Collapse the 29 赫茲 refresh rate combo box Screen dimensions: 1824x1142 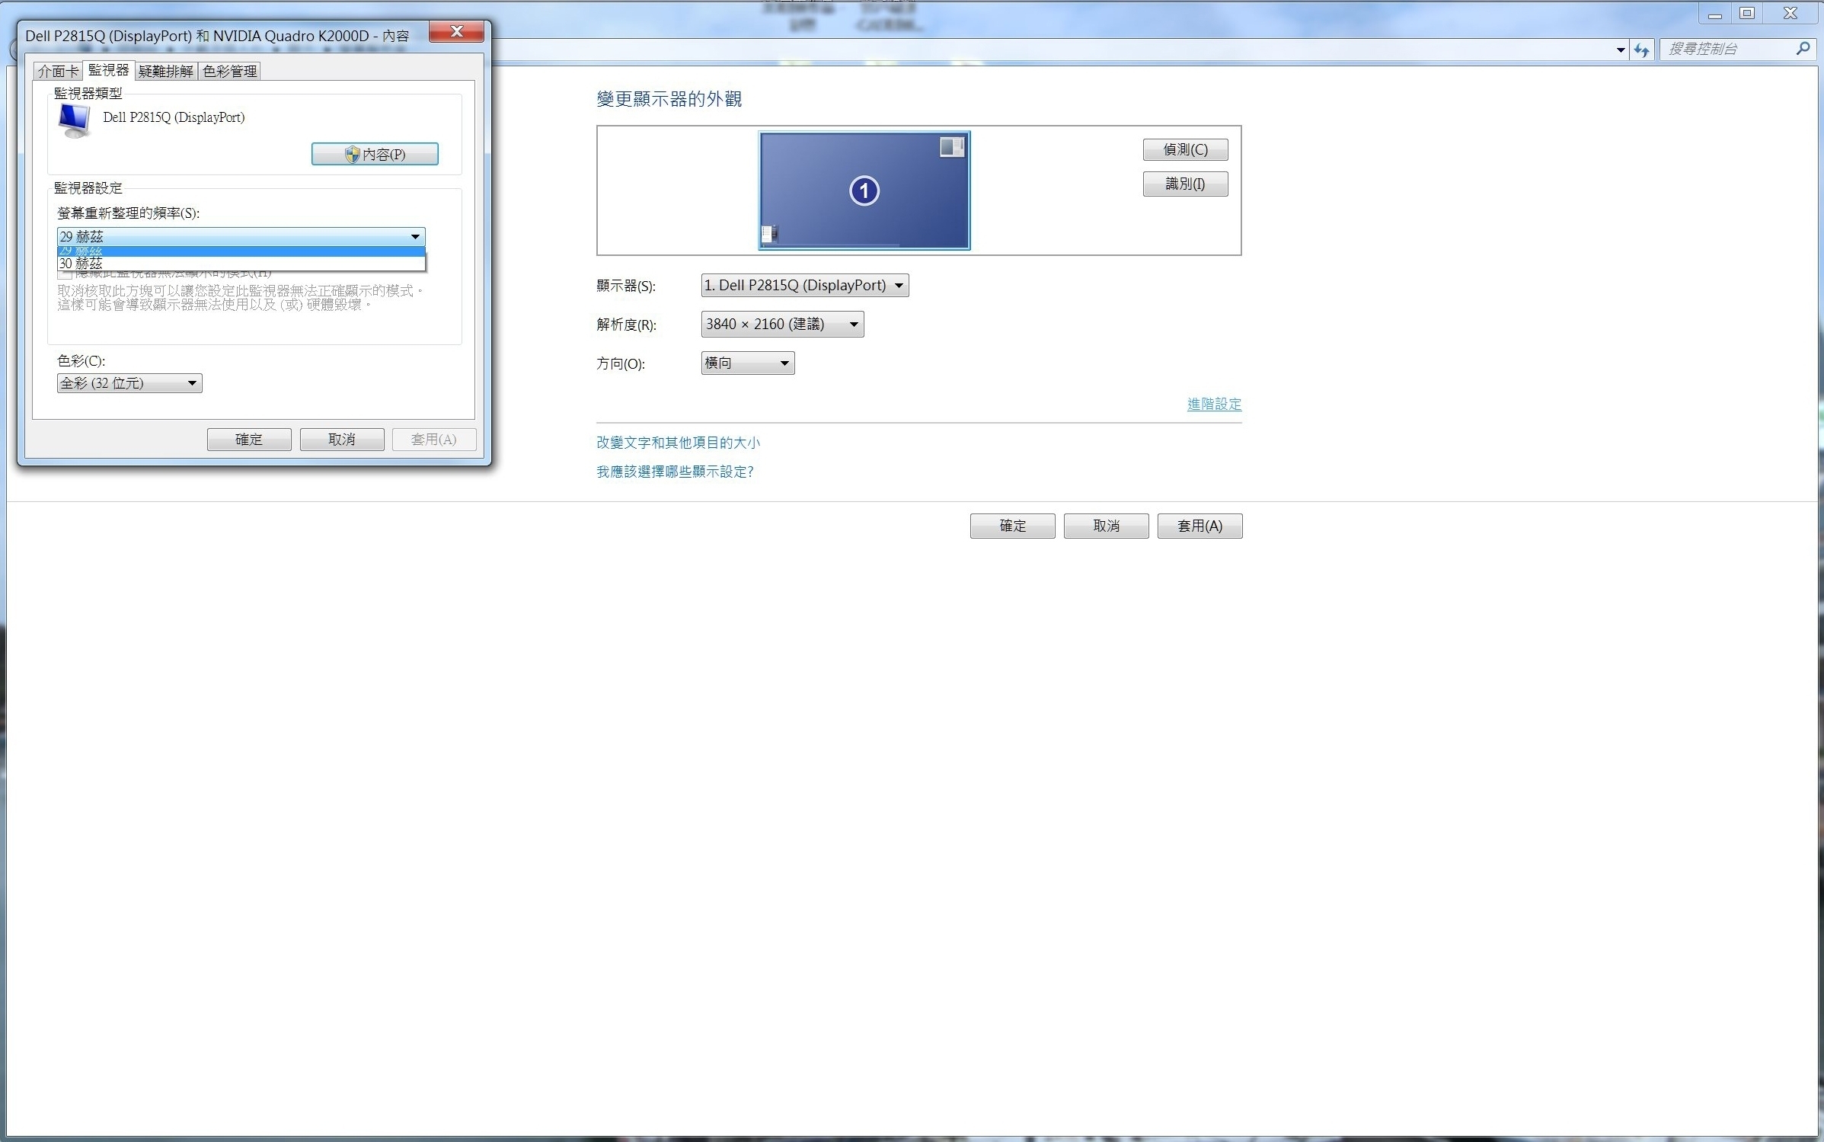(241, 237)
